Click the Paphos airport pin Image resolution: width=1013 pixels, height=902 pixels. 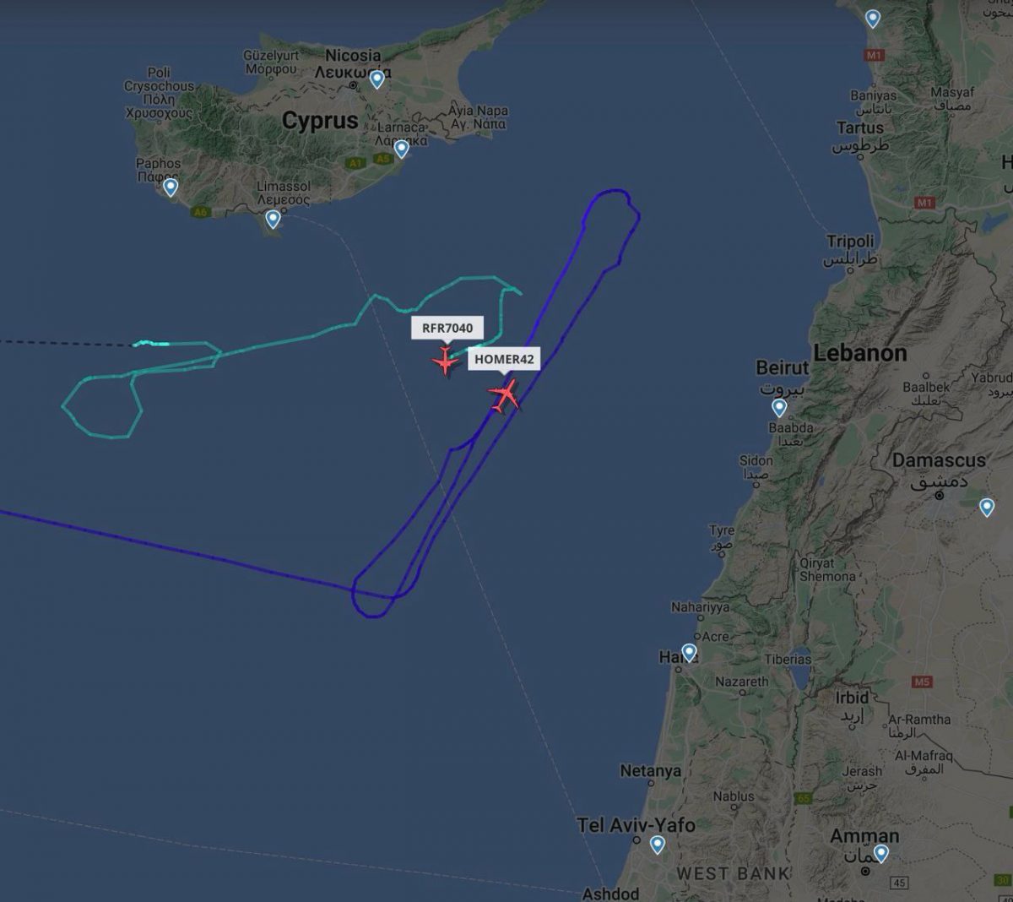click(171, 187)
